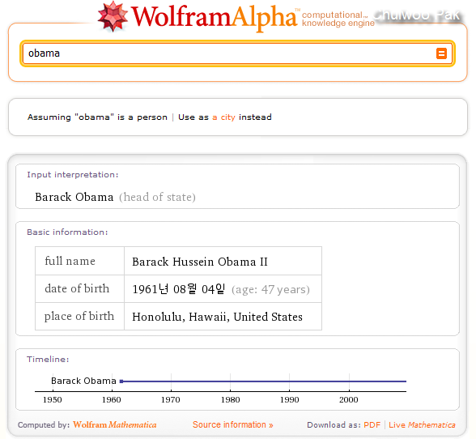The image size is (476, 439).
Task: Click the 1990 timeline axis label
Action: (289, 399)
